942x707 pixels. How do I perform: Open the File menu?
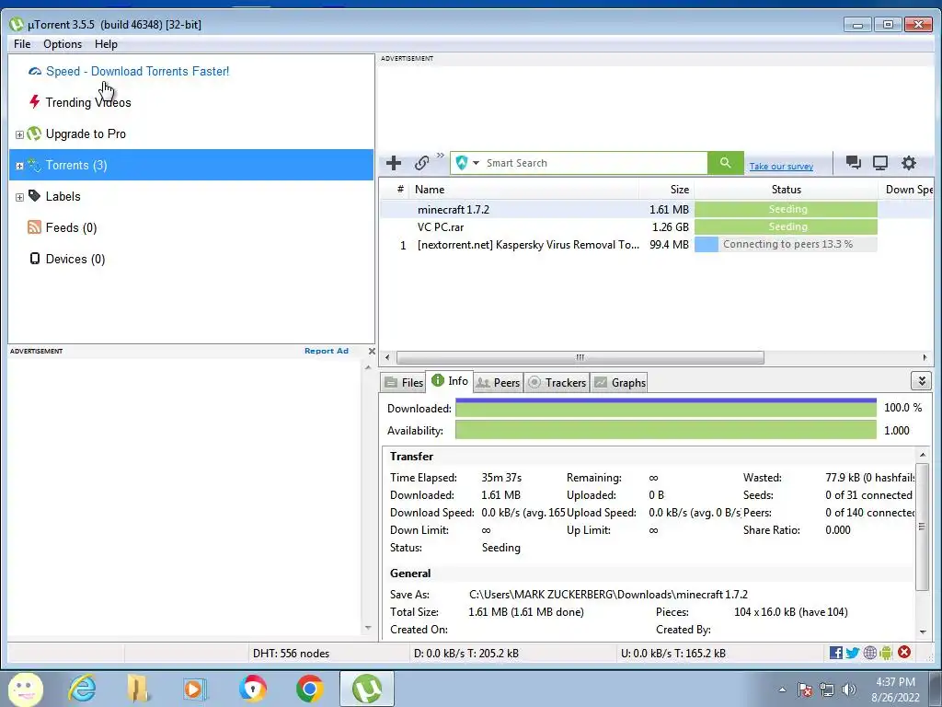point(22,44)
